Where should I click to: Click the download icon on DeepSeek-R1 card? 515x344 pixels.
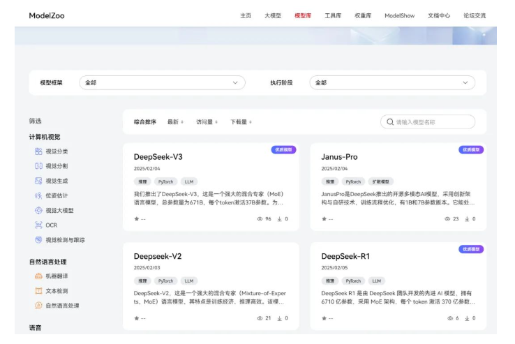[x=467, y=318]
